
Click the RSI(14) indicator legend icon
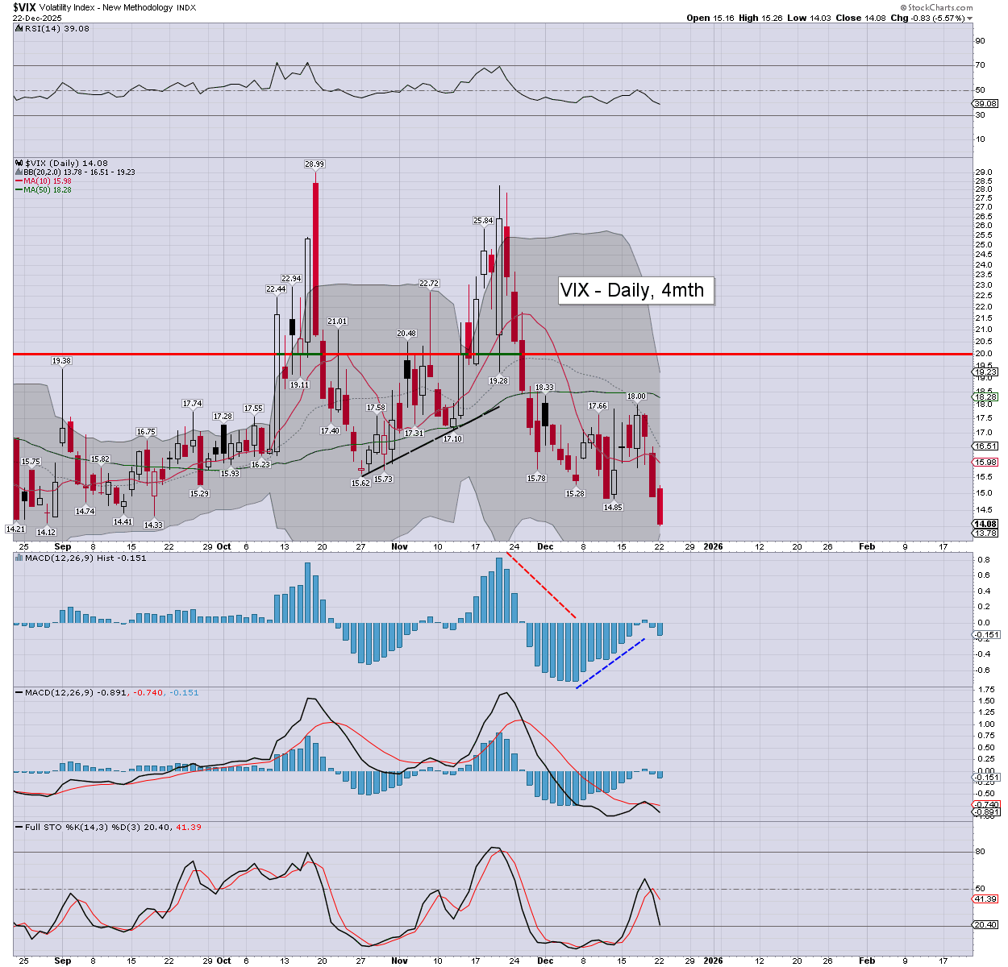point(19,28)
